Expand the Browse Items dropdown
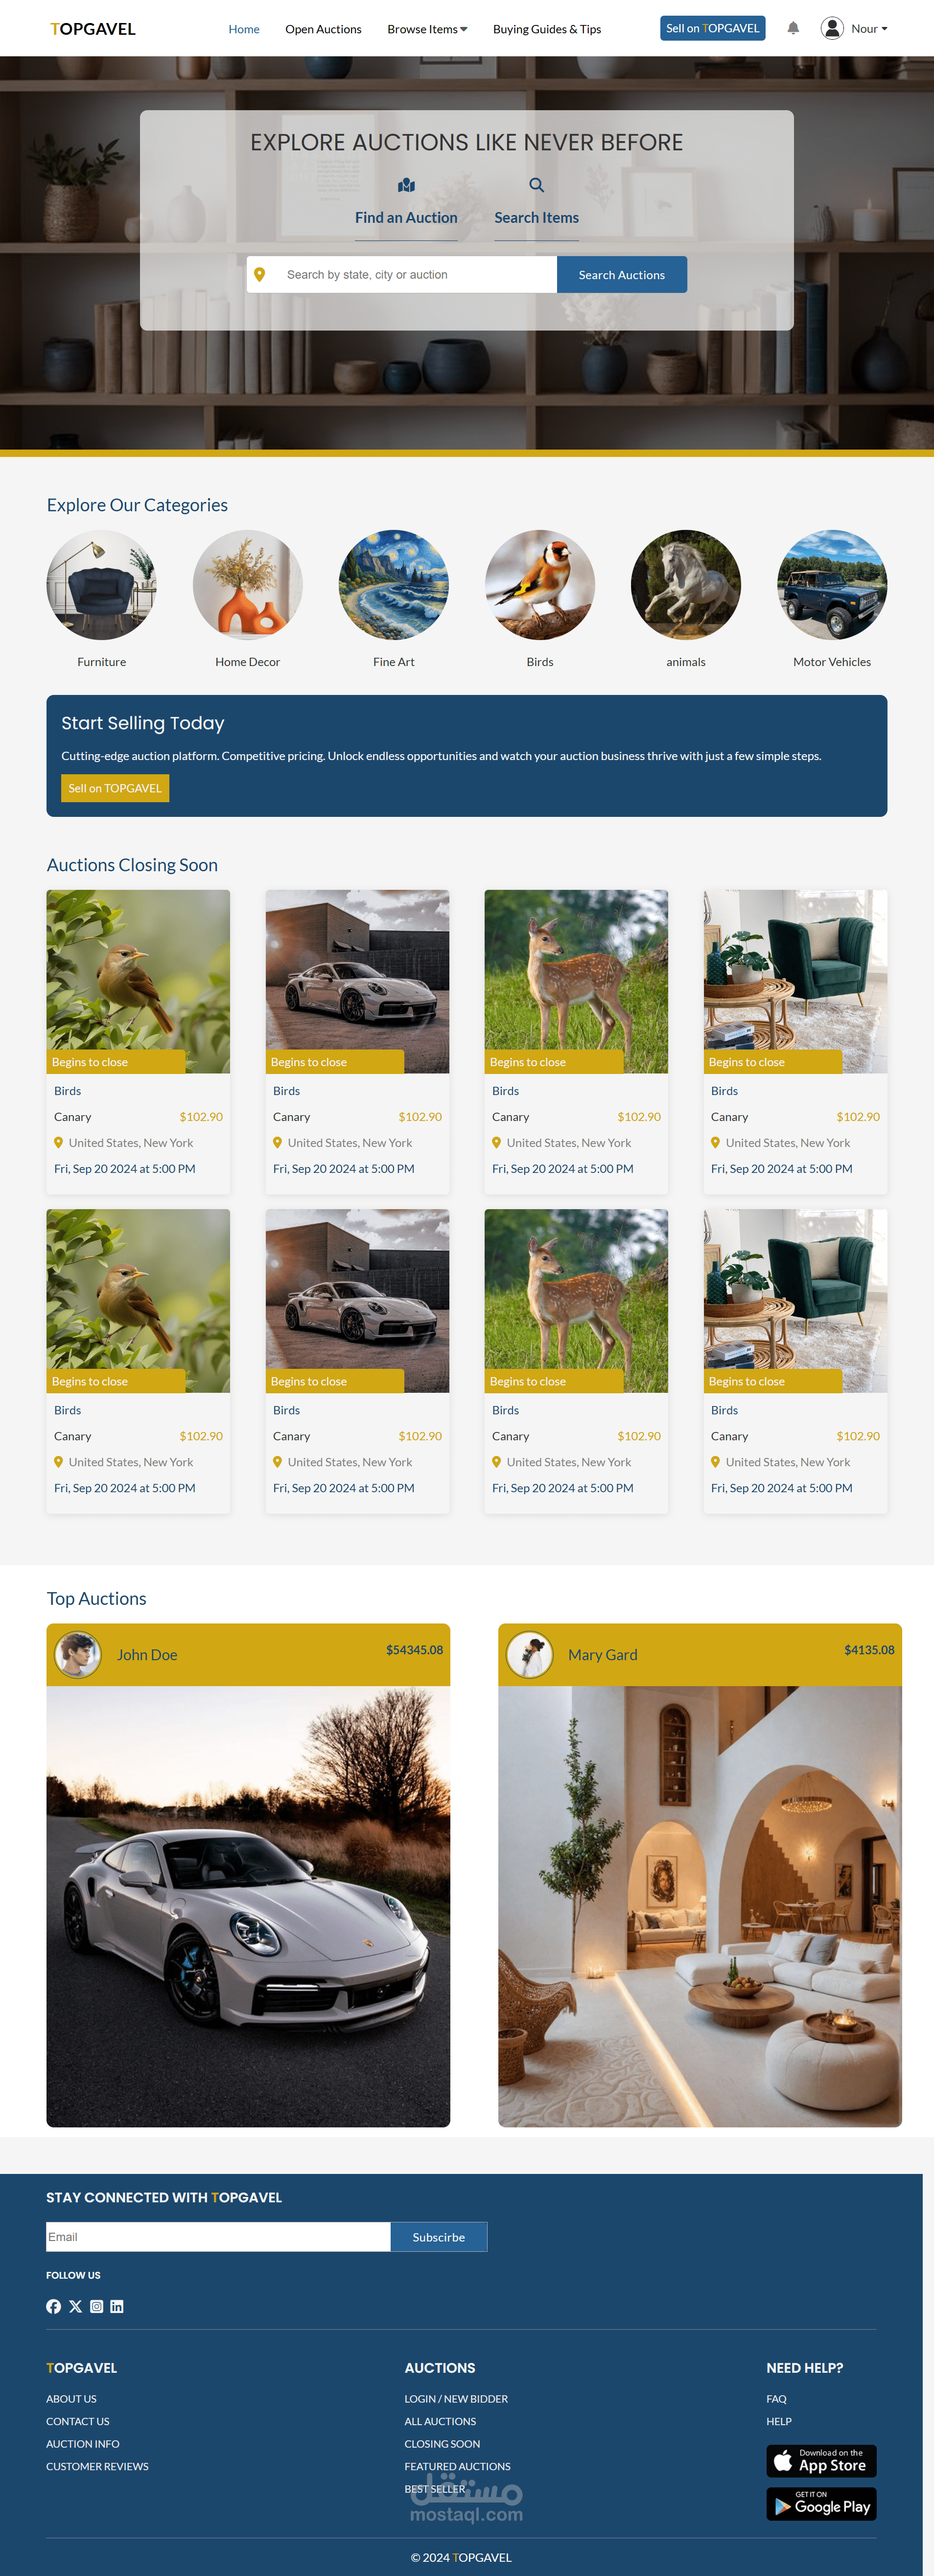 click(427, 29)
